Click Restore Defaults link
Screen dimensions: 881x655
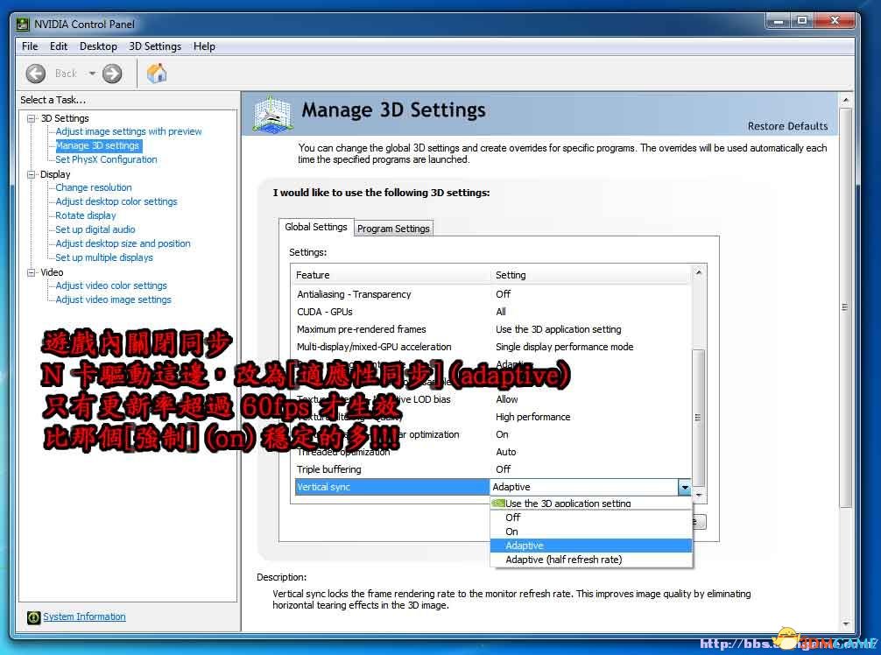coord(787,126)
